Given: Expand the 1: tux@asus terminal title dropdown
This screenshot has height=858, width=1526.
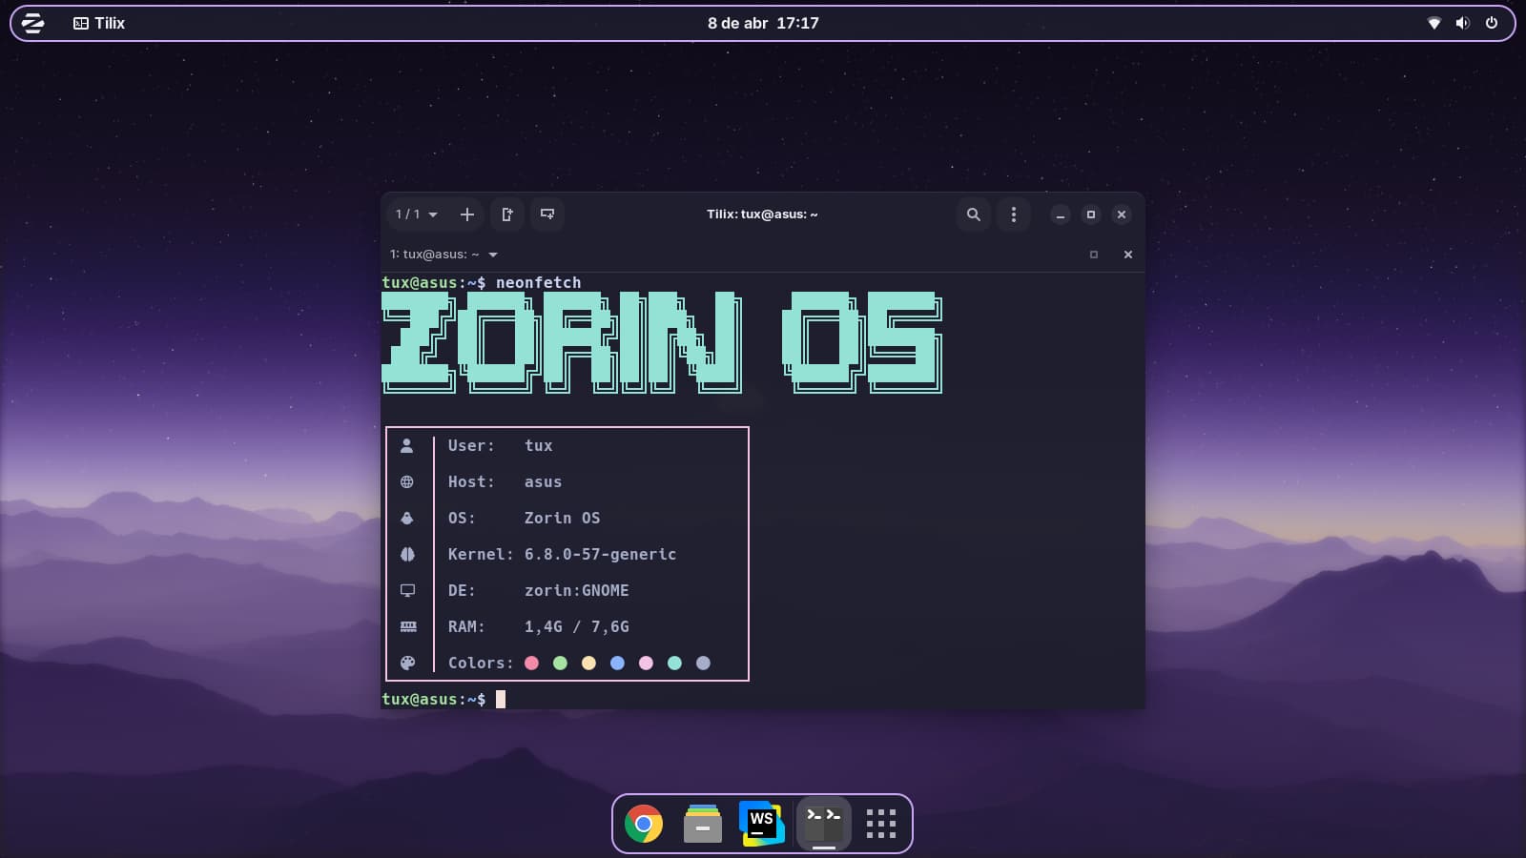Looking at the screenshot, I should pos(443,255).
